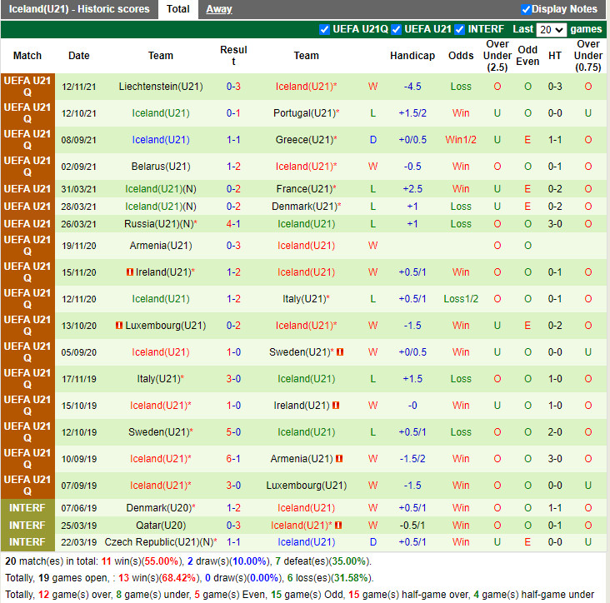This screenshot has width=610, height=603.
Task: Toggle the Display Notes checkbox
Action: (x=526, y=9)
